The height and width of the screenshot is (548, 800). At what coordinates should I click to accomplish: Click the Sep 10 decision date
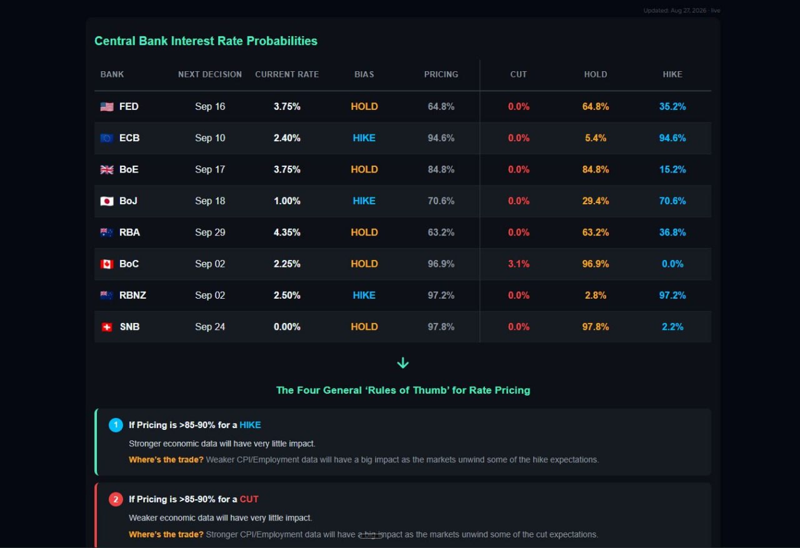[x=210, y=138]
